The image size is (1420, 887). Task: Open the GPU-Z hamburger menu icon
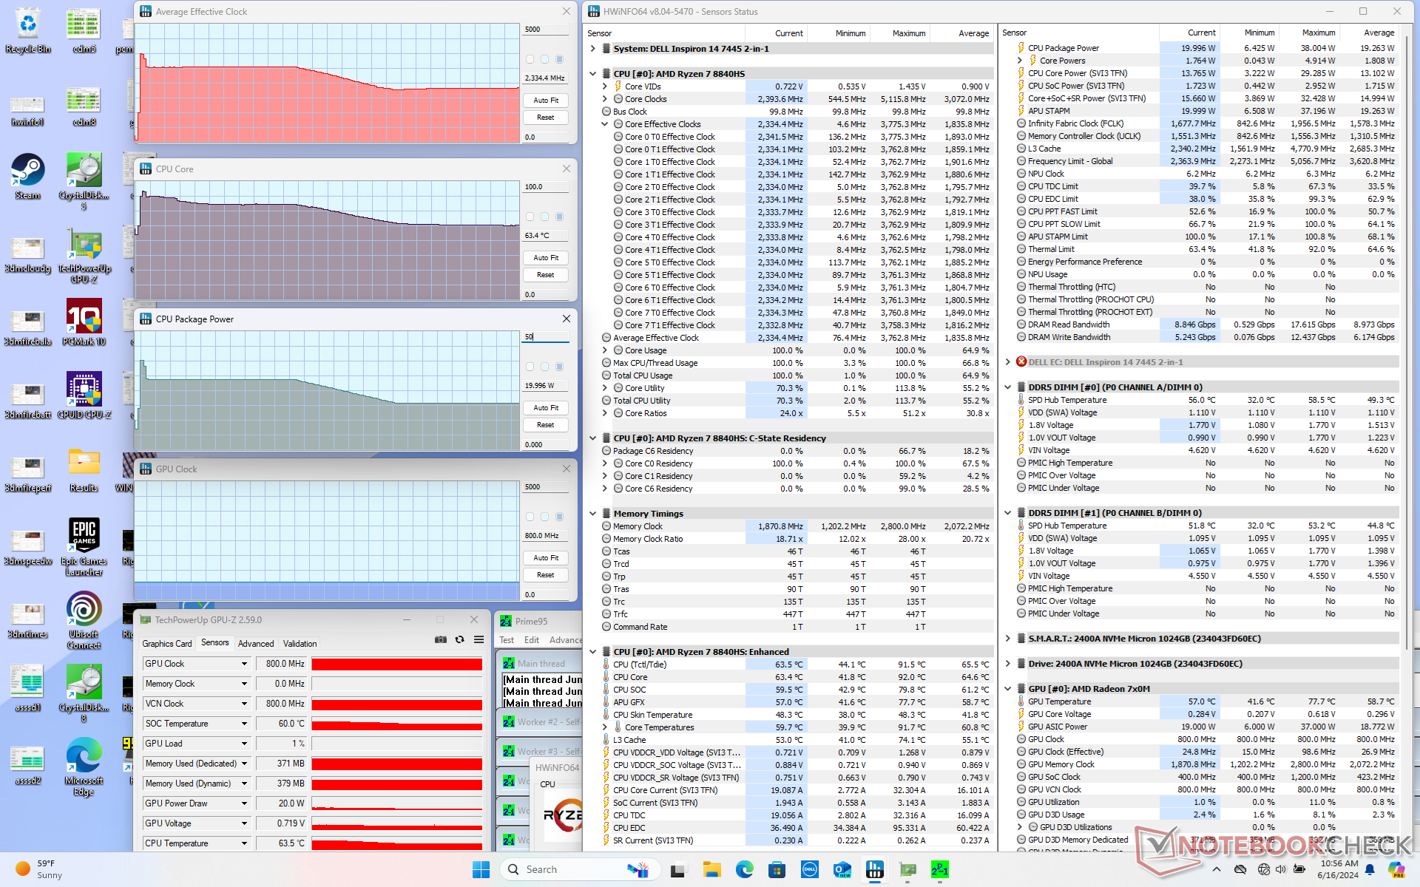[479, 639]
